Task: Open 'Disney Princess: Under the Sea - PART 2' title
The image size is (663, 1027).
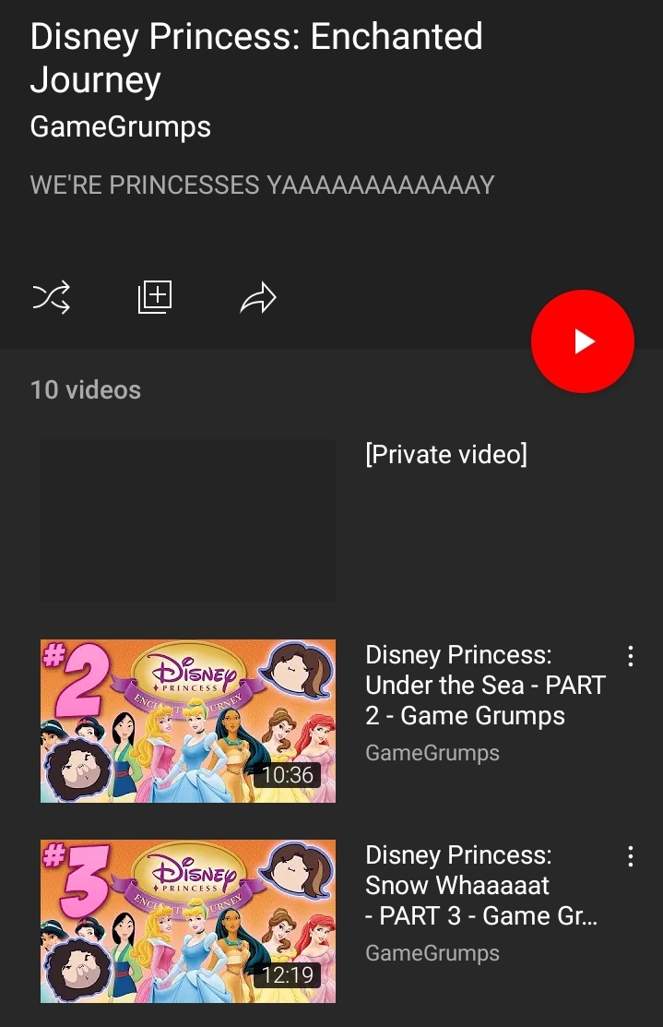Action: pos(485,685)
